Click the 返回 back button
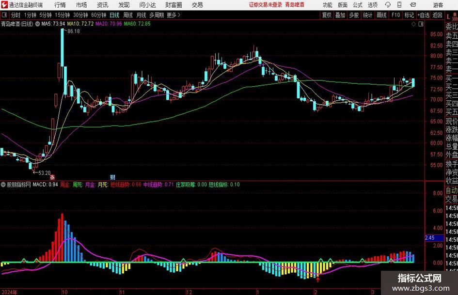 coord(437,15)
